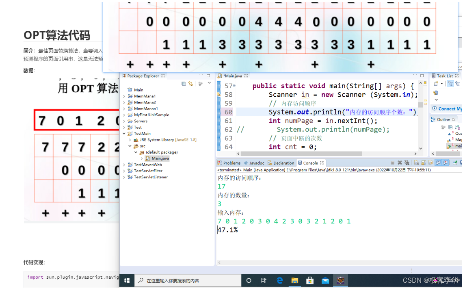This screenshot has height=288, width=465.
Task: Toggle Scroll Lock in Console toolbar
Action: coord(424,163)
